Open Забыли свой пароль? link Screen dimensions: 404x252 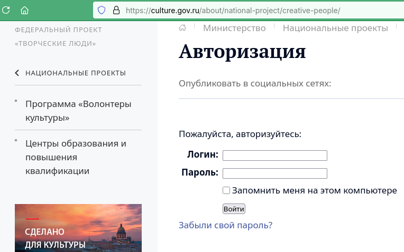(225, 225)
